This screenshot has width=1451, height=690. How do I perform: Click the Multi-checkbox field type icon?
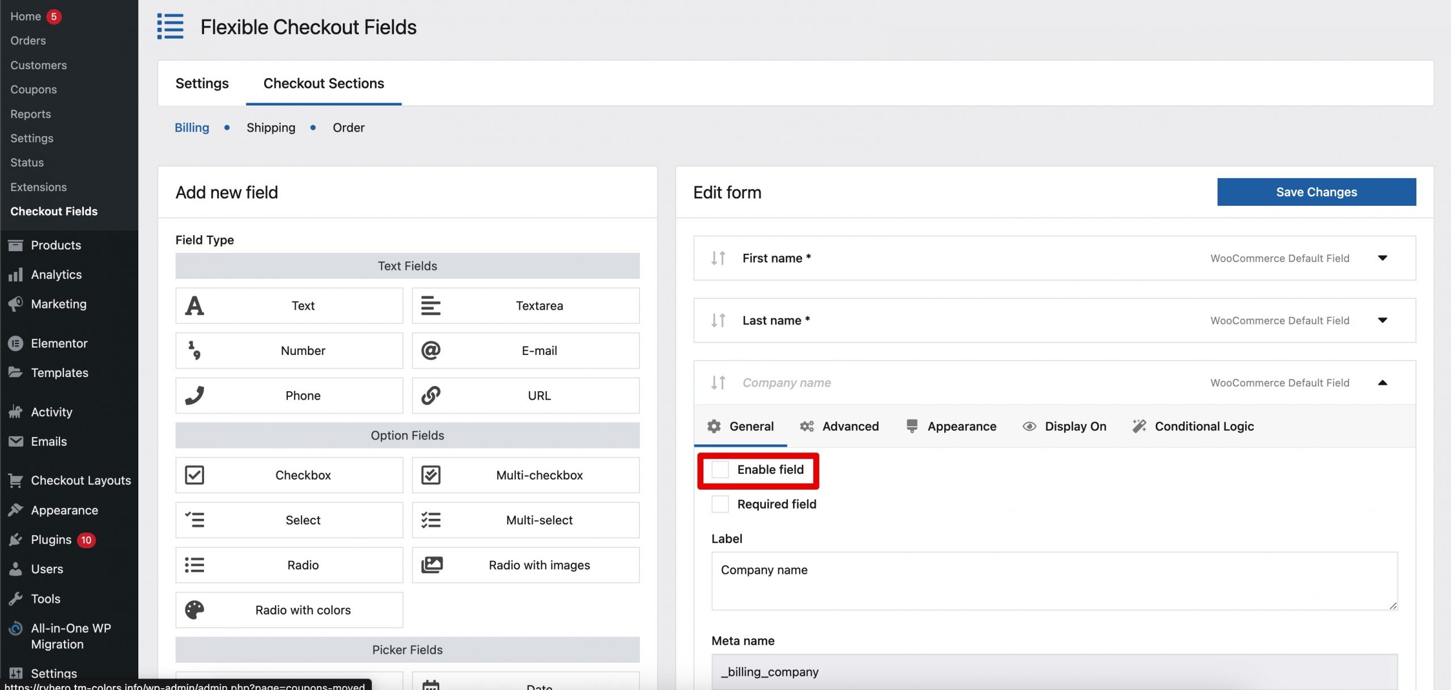point(431,475)
